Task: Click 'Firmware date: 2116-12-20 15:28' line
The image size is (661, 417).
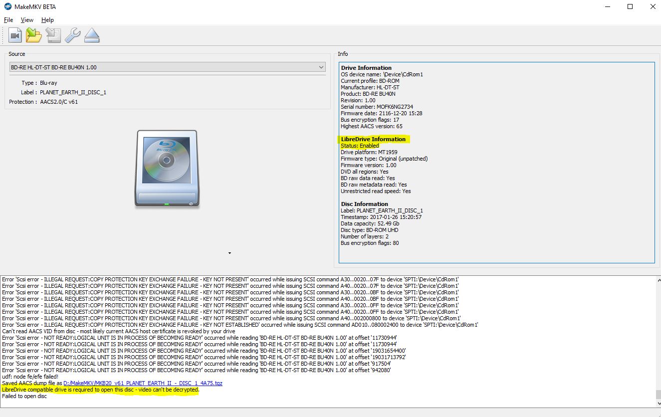Action: click(382, 113)
